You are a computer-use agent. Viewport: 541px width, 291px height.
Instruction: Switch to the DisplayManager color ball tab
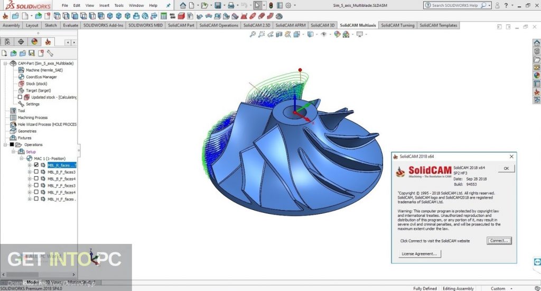coord(34,42)
